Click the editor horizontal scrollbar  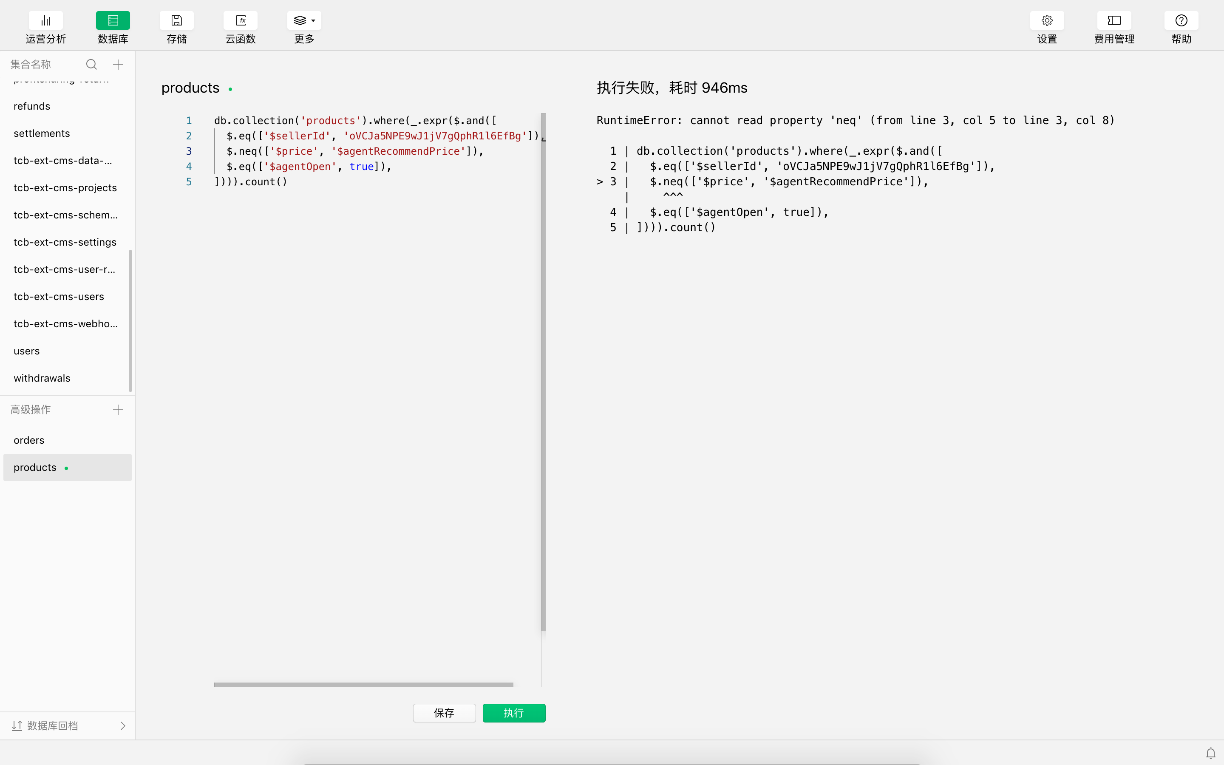(x=363, y=685)
